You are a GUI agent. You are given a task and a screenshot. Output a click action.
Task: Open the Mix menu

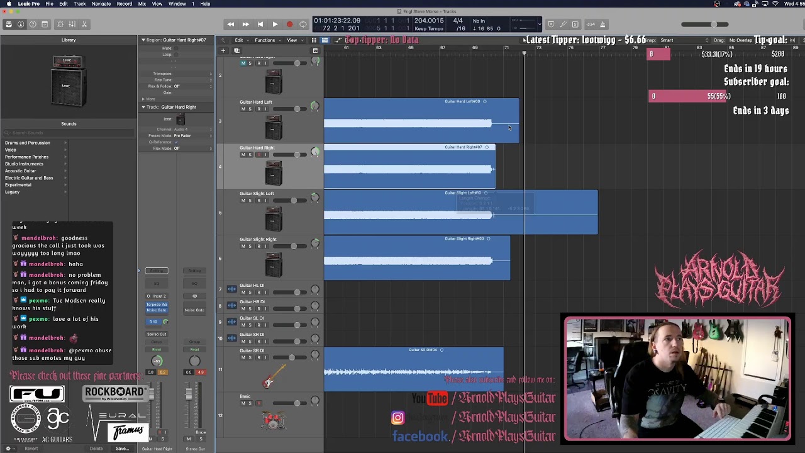[142, 4]
